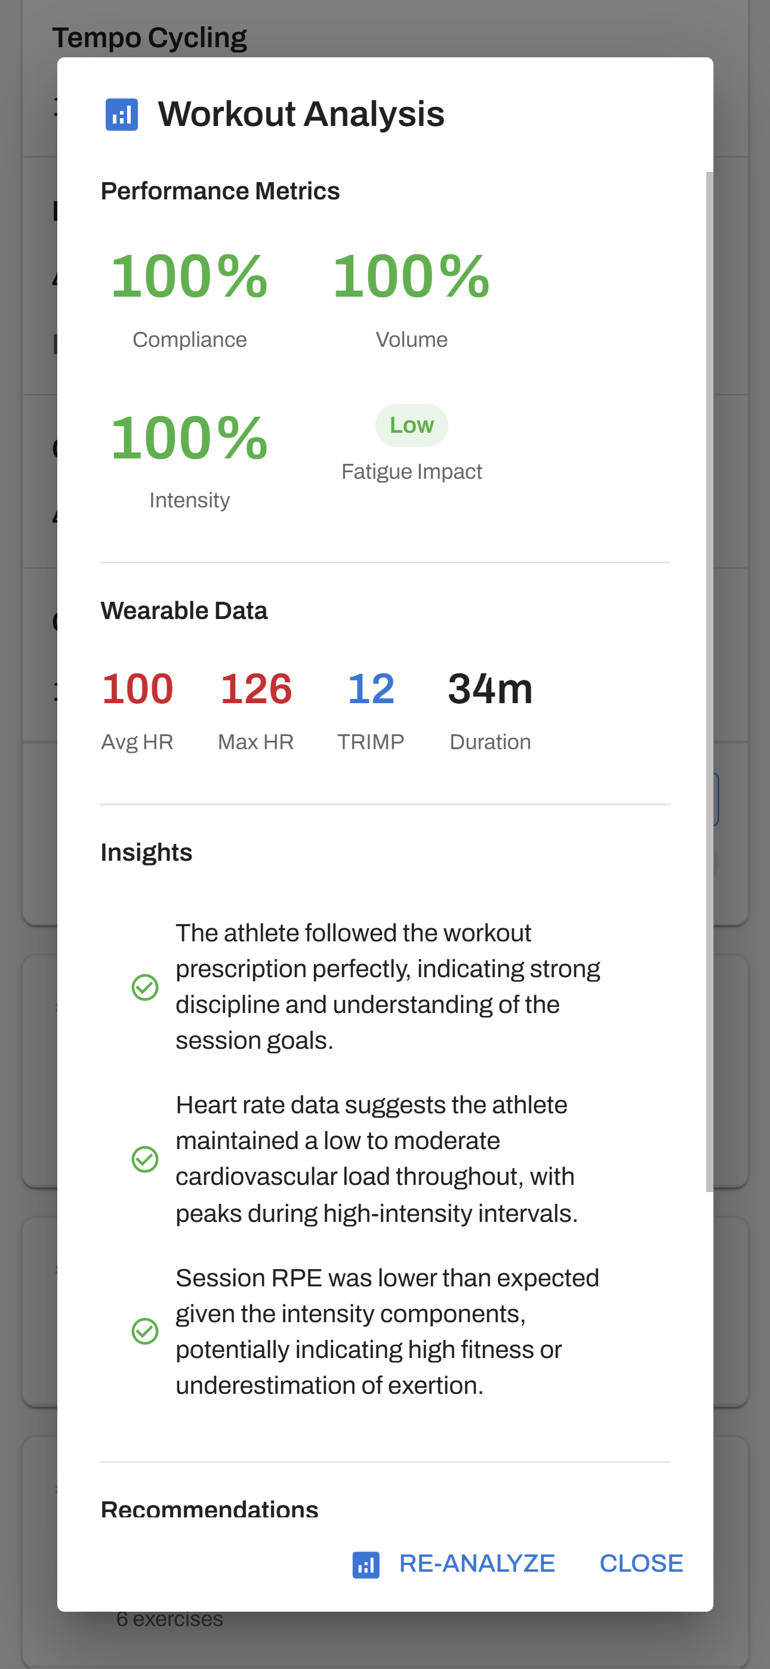The image size is (770, 1669).
Task: Click CLOSE to dismiss the dialog
Action: point(641,1562)
